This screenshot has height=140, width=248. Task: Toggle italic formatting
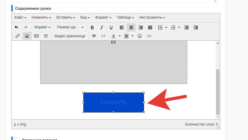coord(102,28)
